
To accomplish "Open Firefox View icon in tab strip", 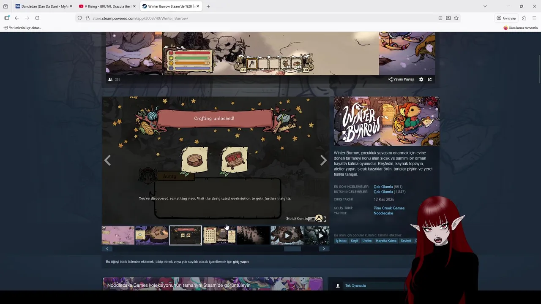I will tap(5, 6).
